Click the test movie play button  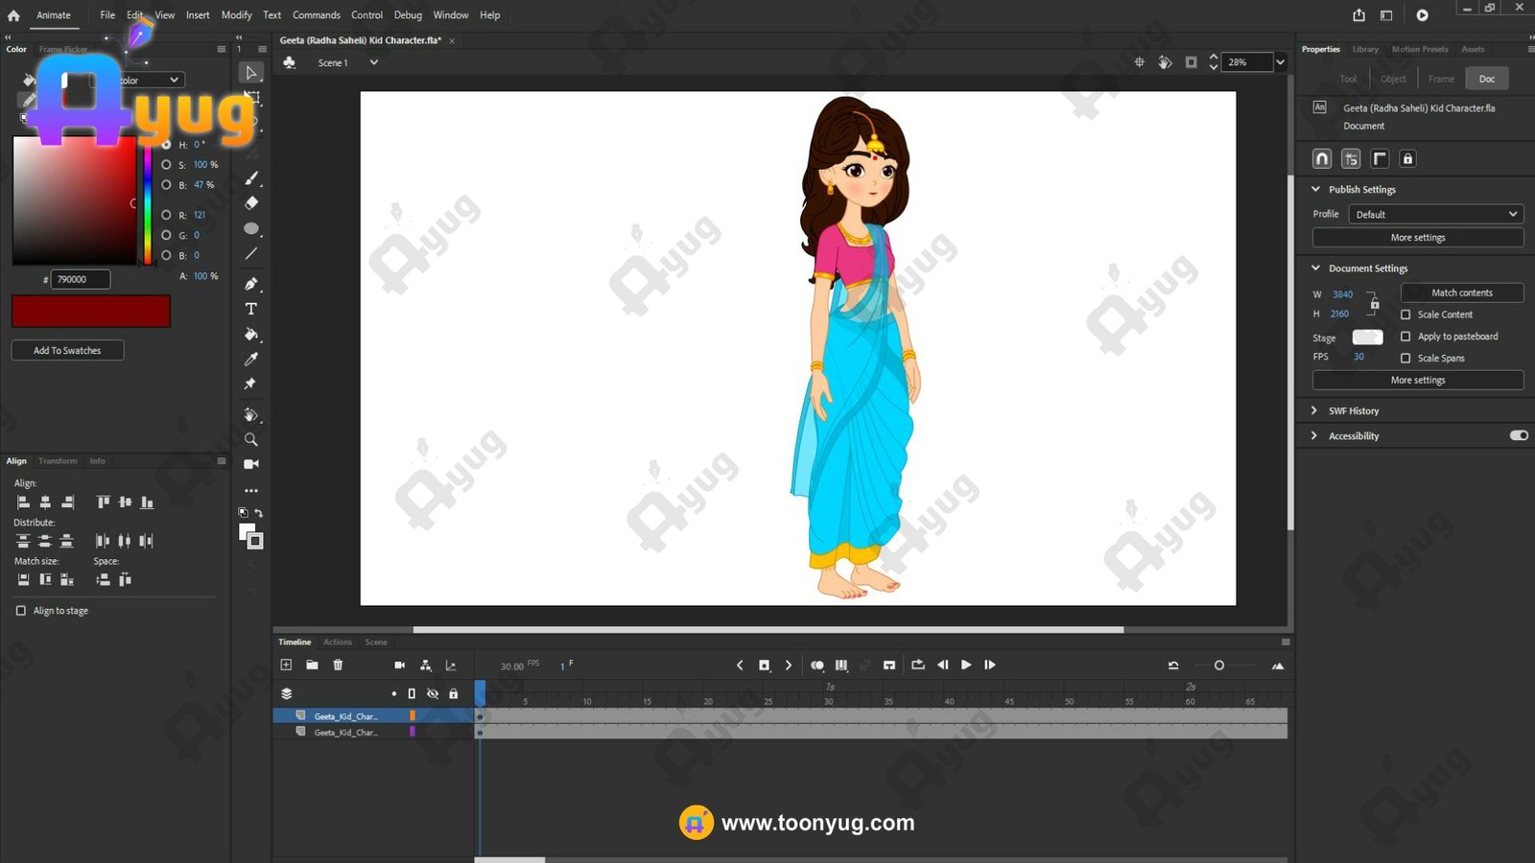point(1422,15)
